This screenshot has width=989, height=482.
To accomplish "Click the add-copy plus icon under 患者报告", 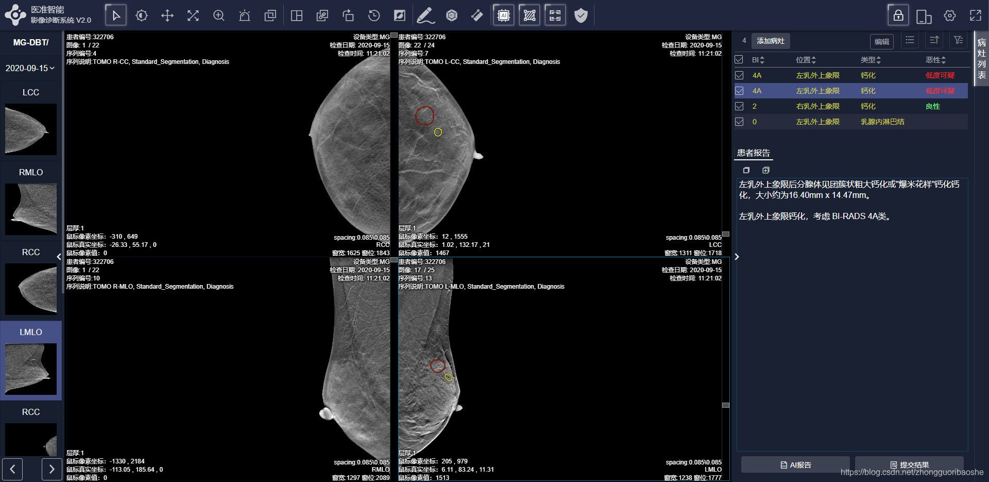I will click(766, 170).
